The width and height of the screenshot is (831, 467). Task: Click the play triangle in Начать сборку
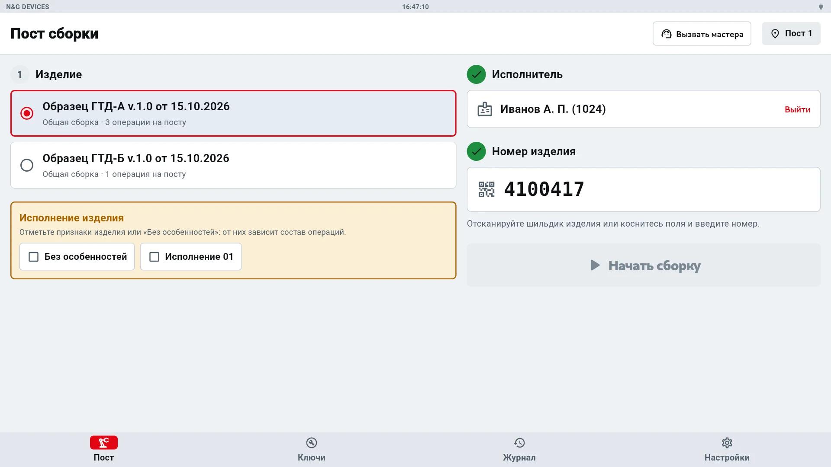pyautogui.click(x=595, y=265)
